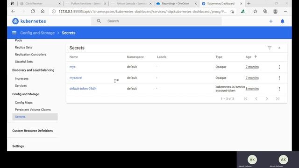The image size is (299, 168).
Task: Open Services in sidebar
Action: [21, 85]
